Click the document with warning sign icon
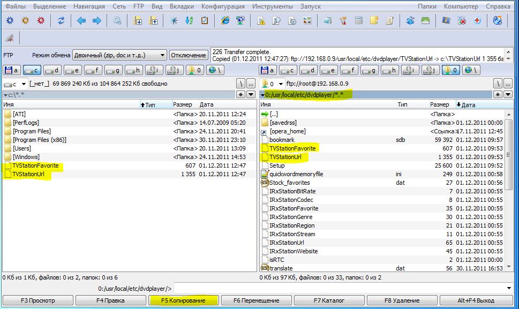 pyautogui.click(x=261, y=20)
